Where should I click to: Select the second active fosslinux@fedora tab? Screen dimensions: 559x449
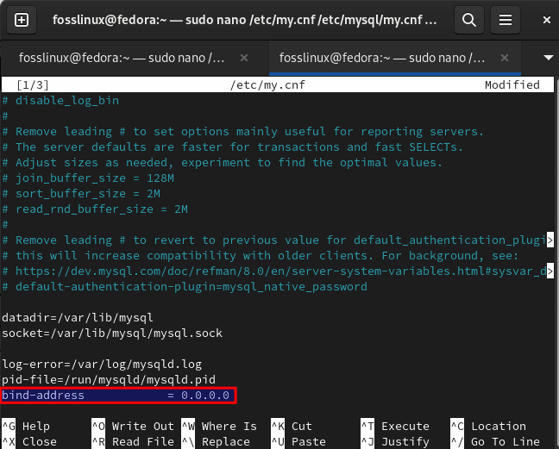pyautogui.click(x=382, y=58)
